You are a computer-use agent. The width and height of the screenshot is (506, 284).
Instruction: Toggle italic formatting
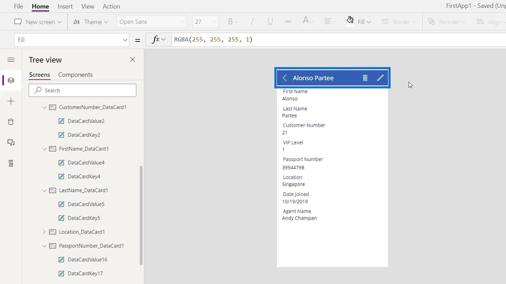(252, 21)
